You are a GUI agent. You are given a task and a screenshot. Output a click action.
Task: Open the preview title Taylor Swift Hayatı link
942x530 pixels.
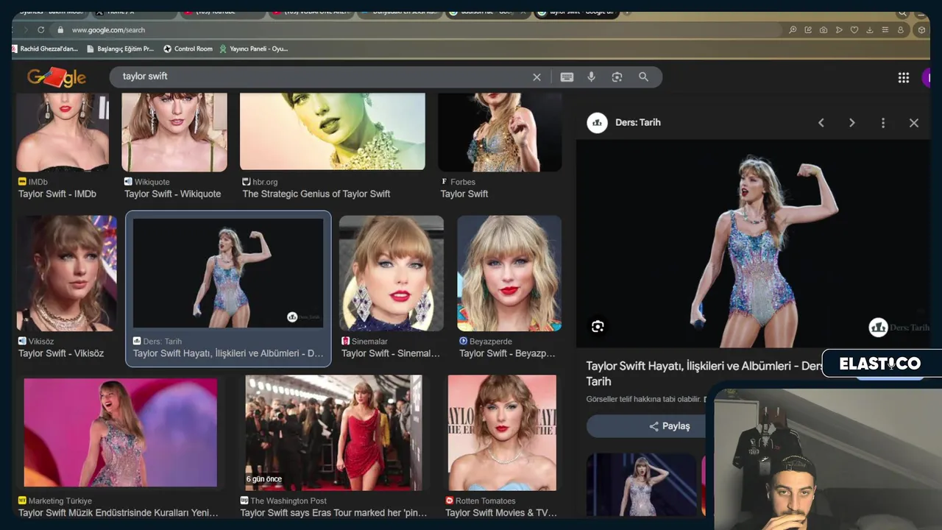tap(704, 373)
